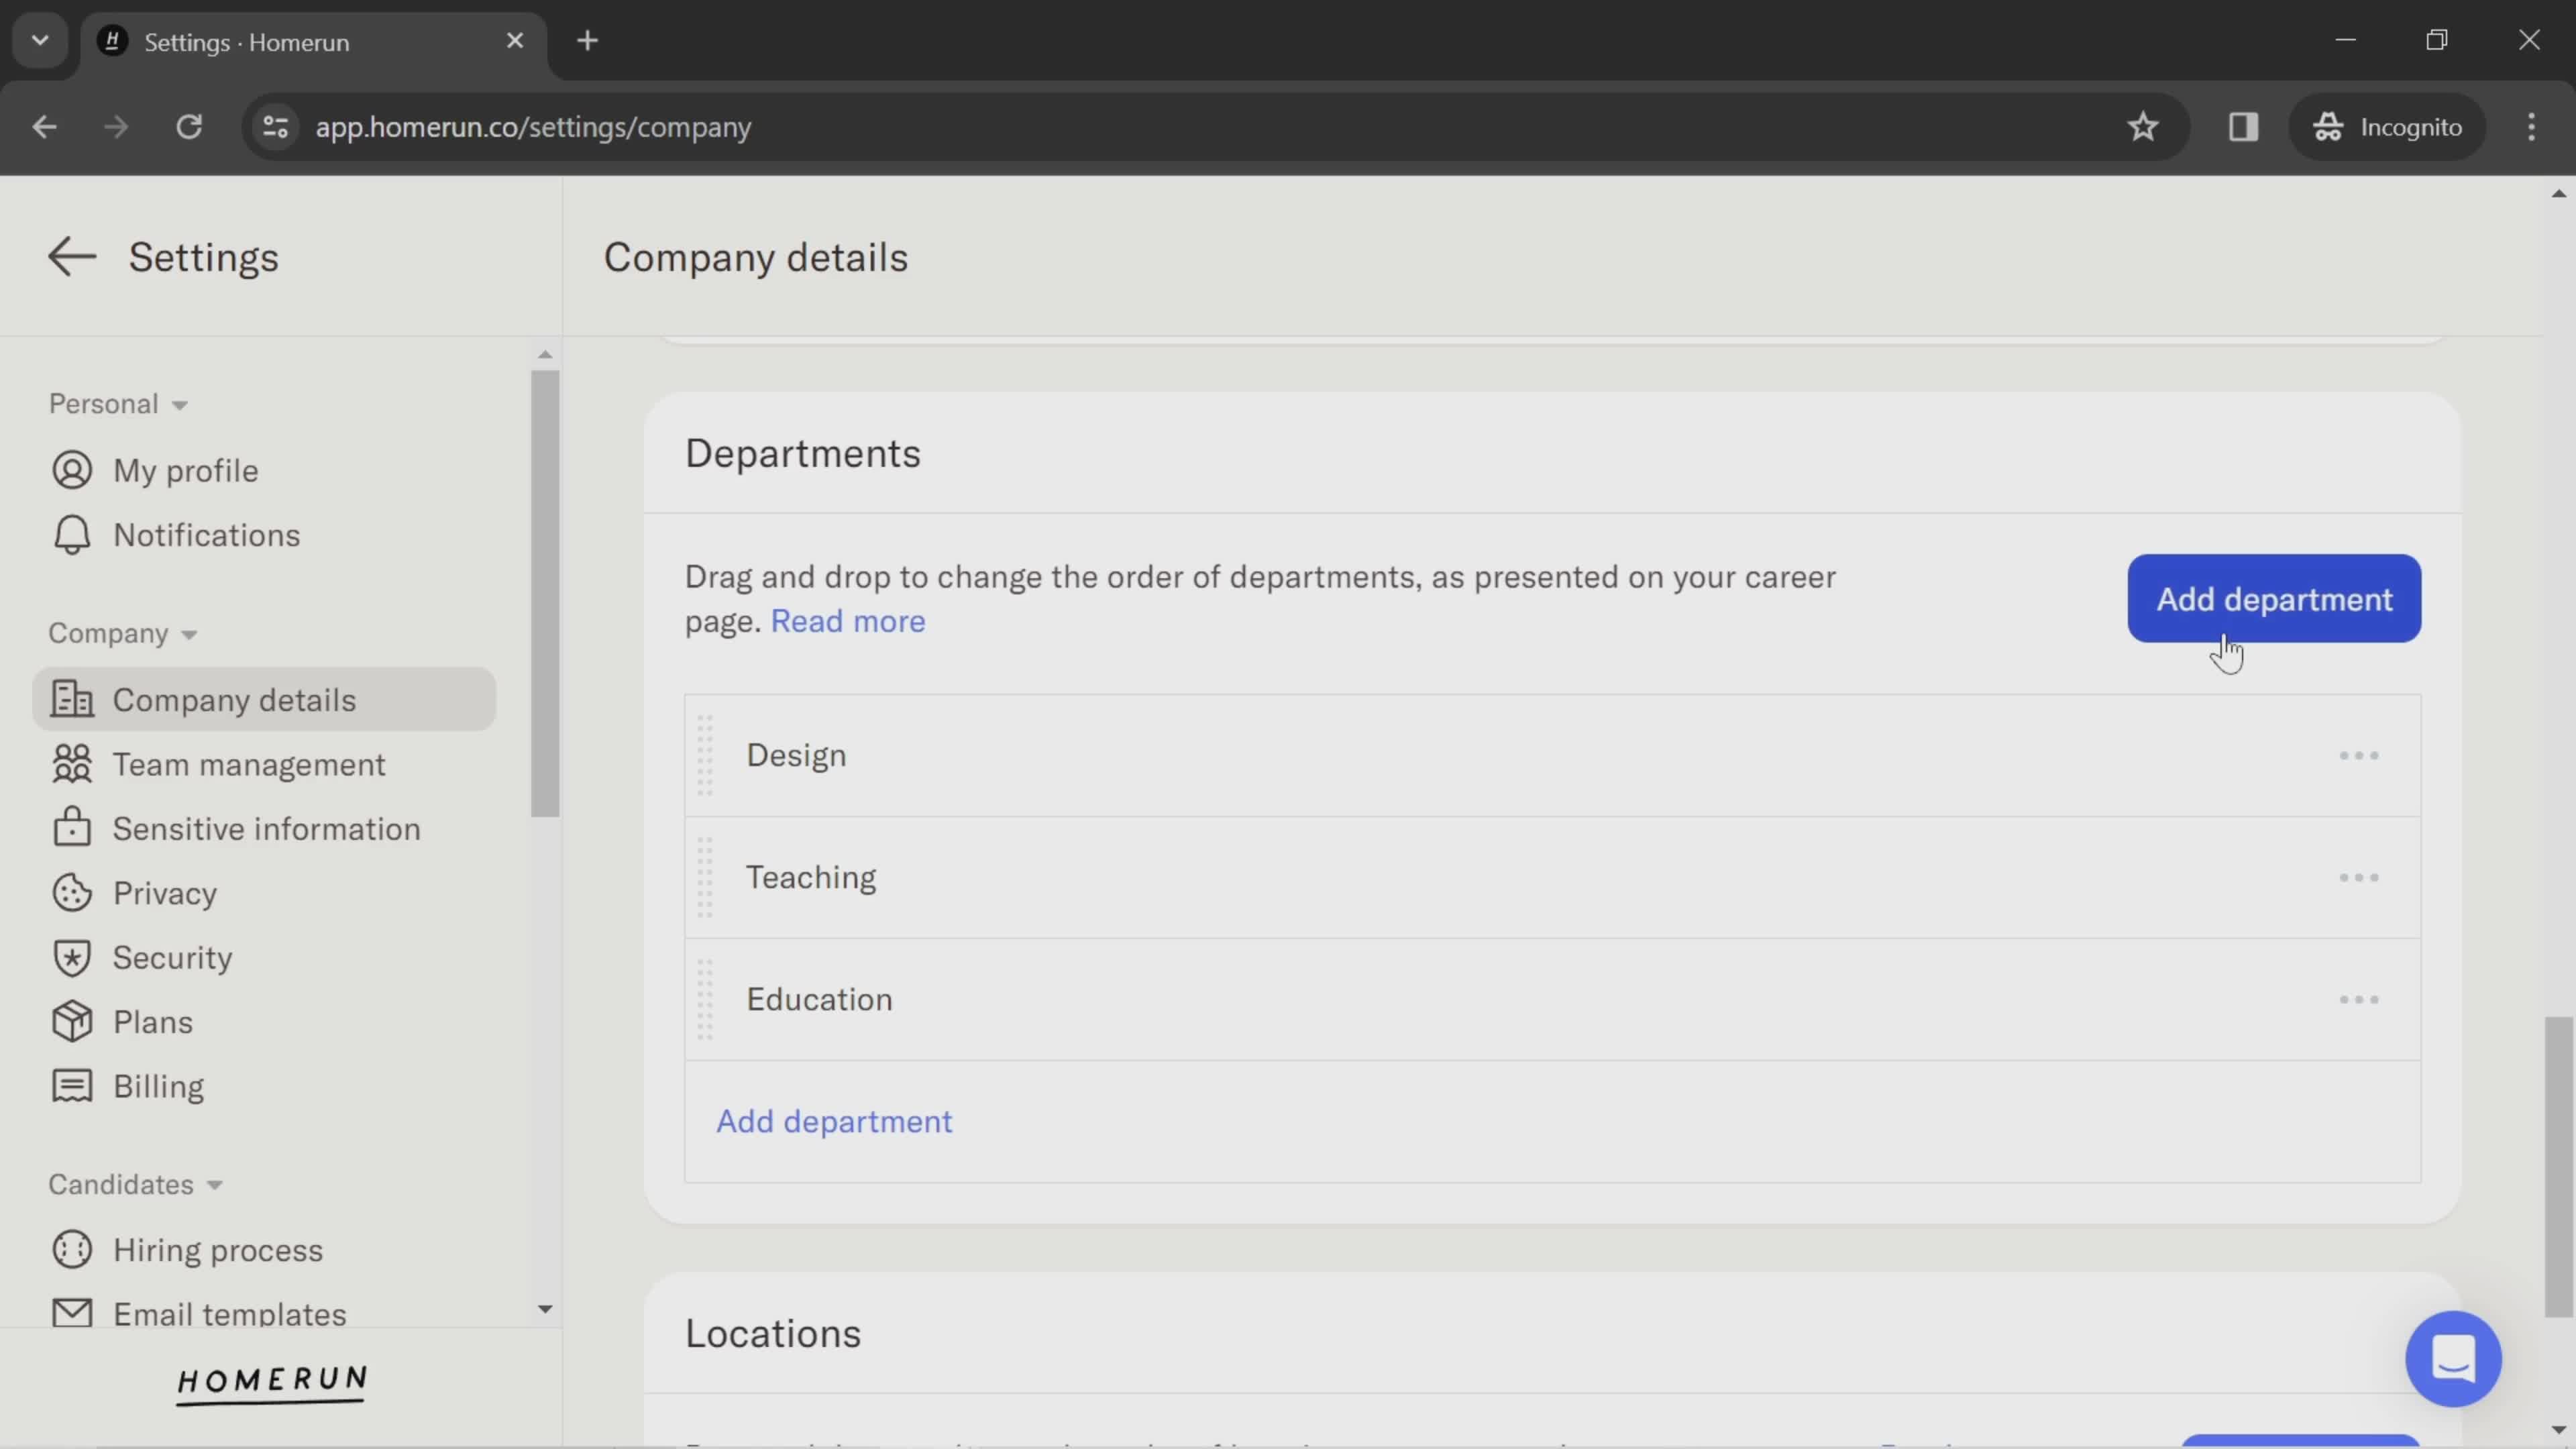Open Team management page
Screen dimensions: 2576x1449
coord(248,764)
